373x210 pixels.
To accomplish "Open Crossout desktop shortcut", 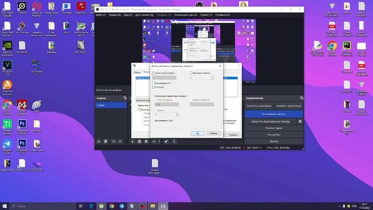I will [x=22, y=8].
